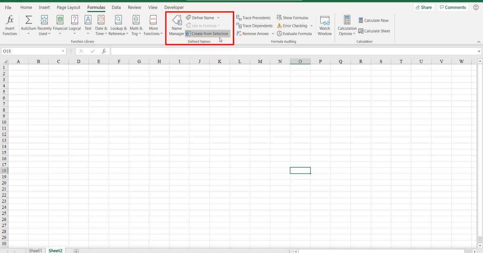The width and height of the screenshot is (483, 253).
Task: Open the Financial functions gallery
Action: tap(60, 24)
